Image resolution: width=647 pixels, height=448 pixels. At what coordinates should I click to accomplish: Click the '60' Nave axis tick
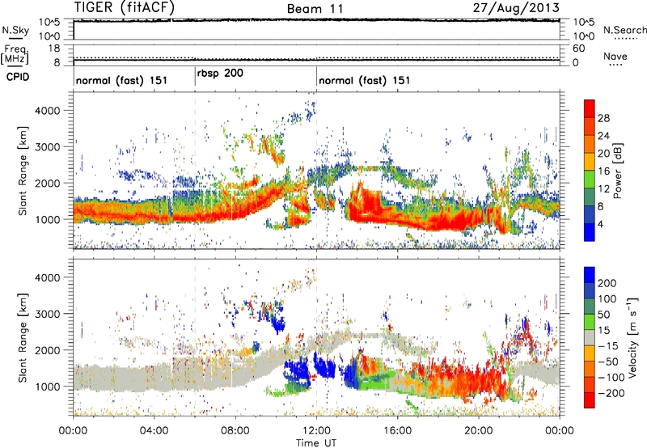[578, 49]
